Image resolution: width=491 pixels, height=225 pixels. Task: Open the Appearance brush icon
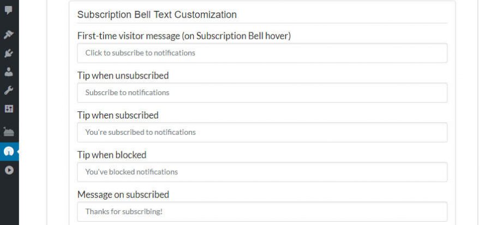pyautogui.click(x=9, y=34)
